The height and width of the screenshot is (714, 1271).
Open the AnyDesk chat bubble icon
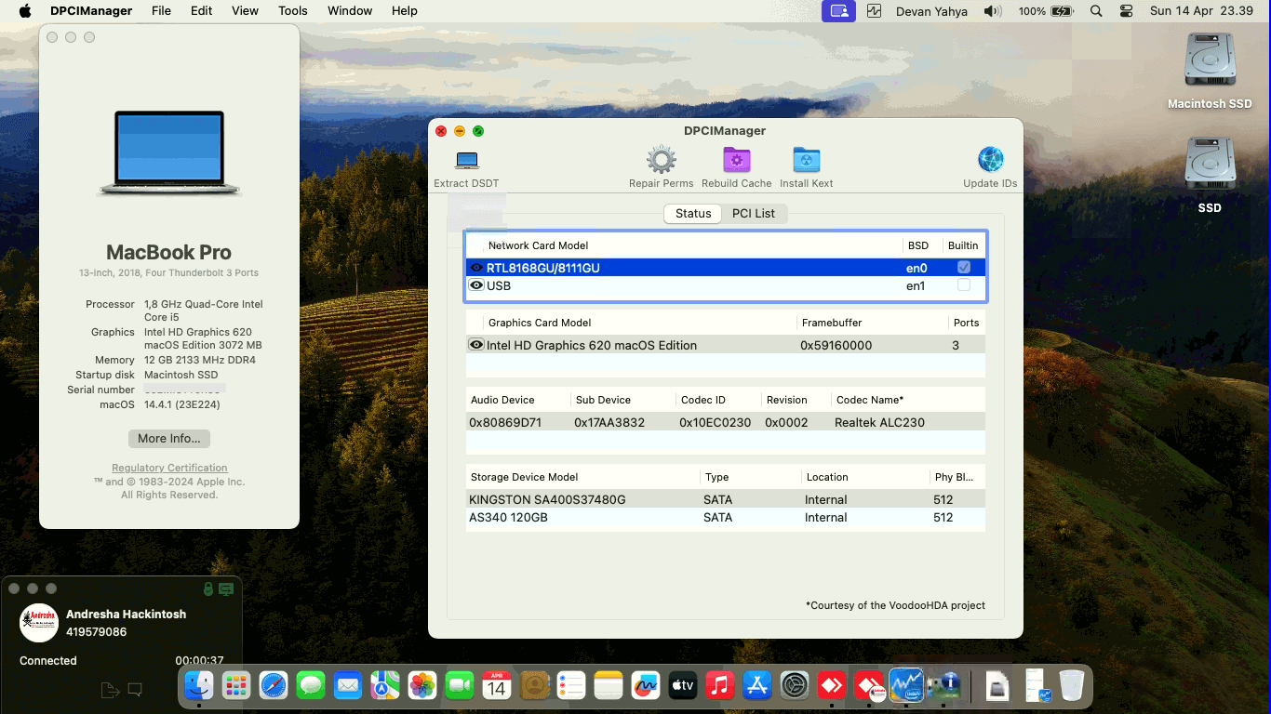click(x=135, y=689)
